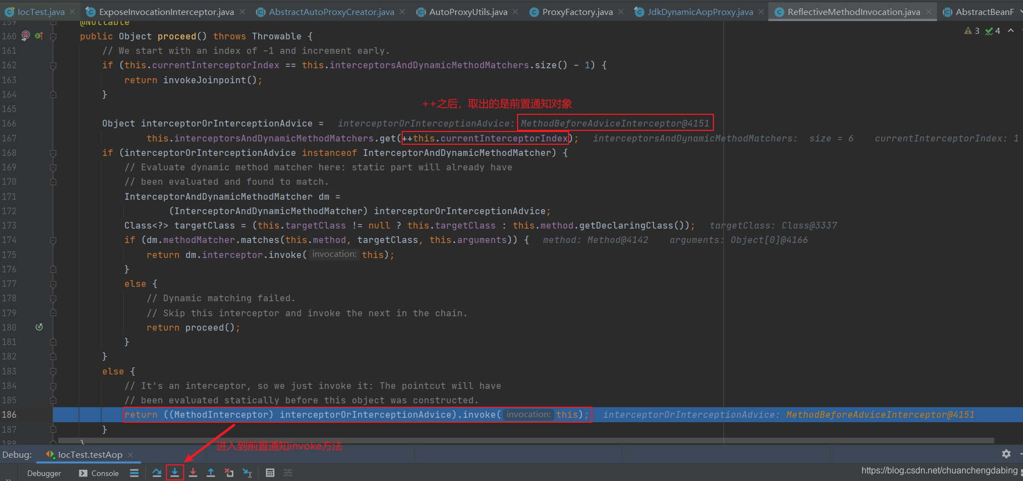
Task: Close the AutoProxyUtils.java tab
Action: pos(515,12)
